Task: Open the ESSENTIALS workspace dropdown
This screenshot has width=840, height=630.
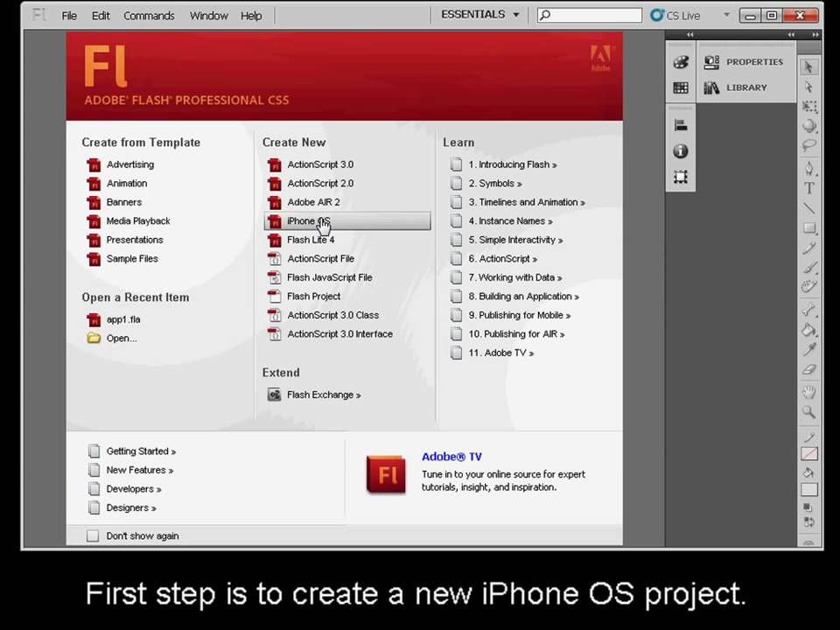Action: coord(480,15)
